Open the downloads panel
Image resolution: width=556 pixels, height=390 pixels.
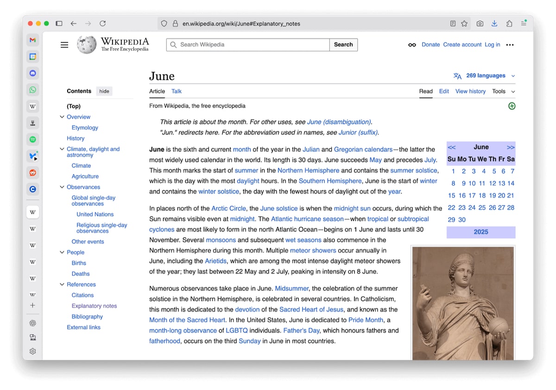point(494,24)
